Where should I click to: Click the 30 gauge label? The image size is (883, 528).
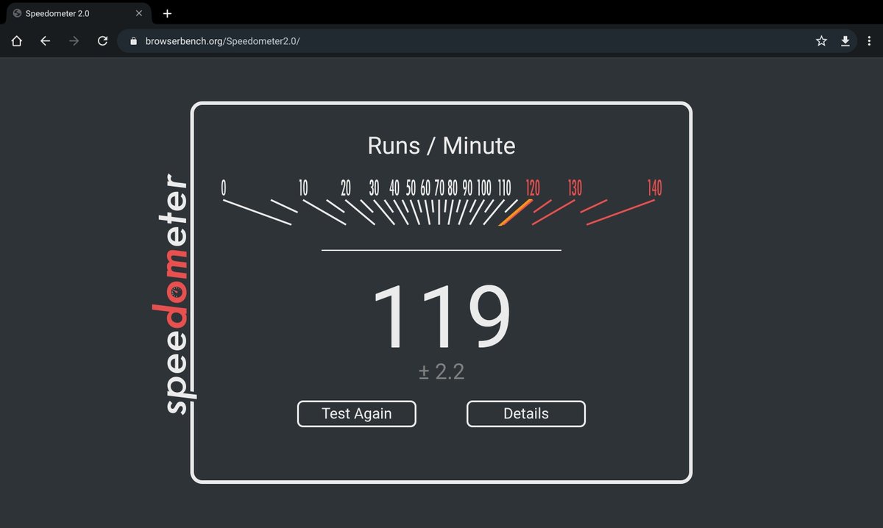click(x=374, y=188)
